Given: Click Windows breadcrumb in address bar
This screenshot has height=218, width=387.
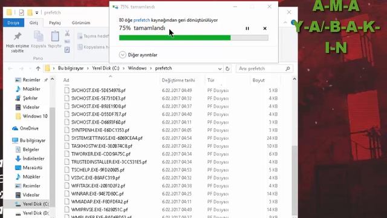Looking at the screenshot, I should (137, 68).
